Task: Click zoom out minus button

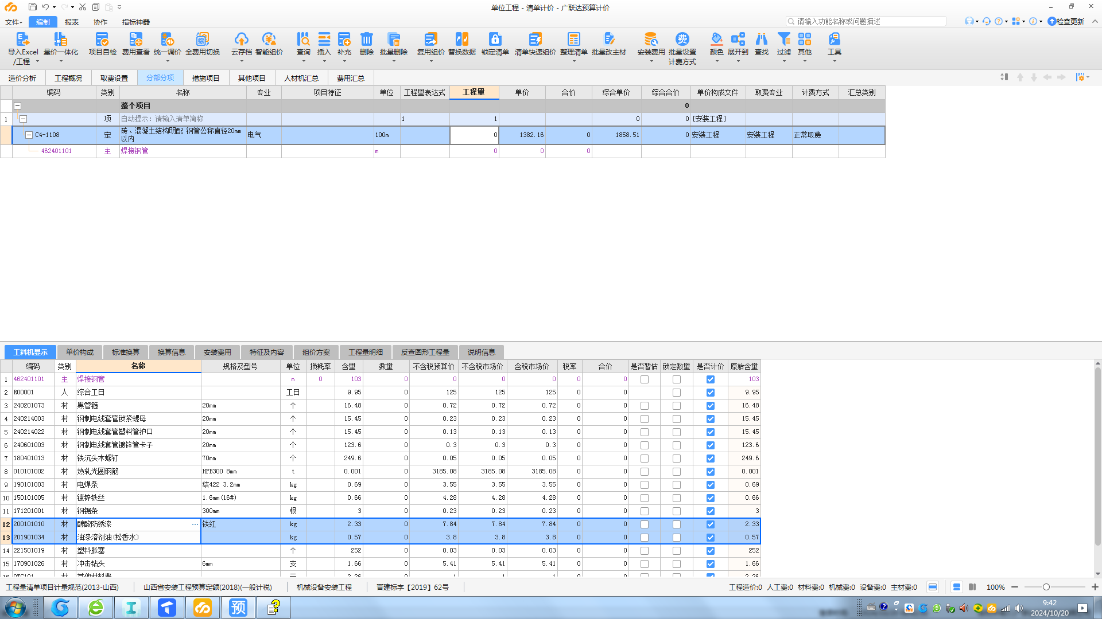Action: [1015, 587]
